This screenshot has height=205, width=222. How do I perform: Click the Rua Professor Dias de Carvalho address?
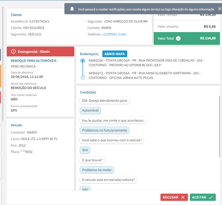click(x=146, y=63)
